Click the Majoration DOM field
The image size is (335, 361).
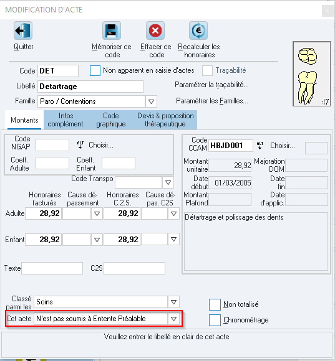pyautogui.click(x=306, y=166)
